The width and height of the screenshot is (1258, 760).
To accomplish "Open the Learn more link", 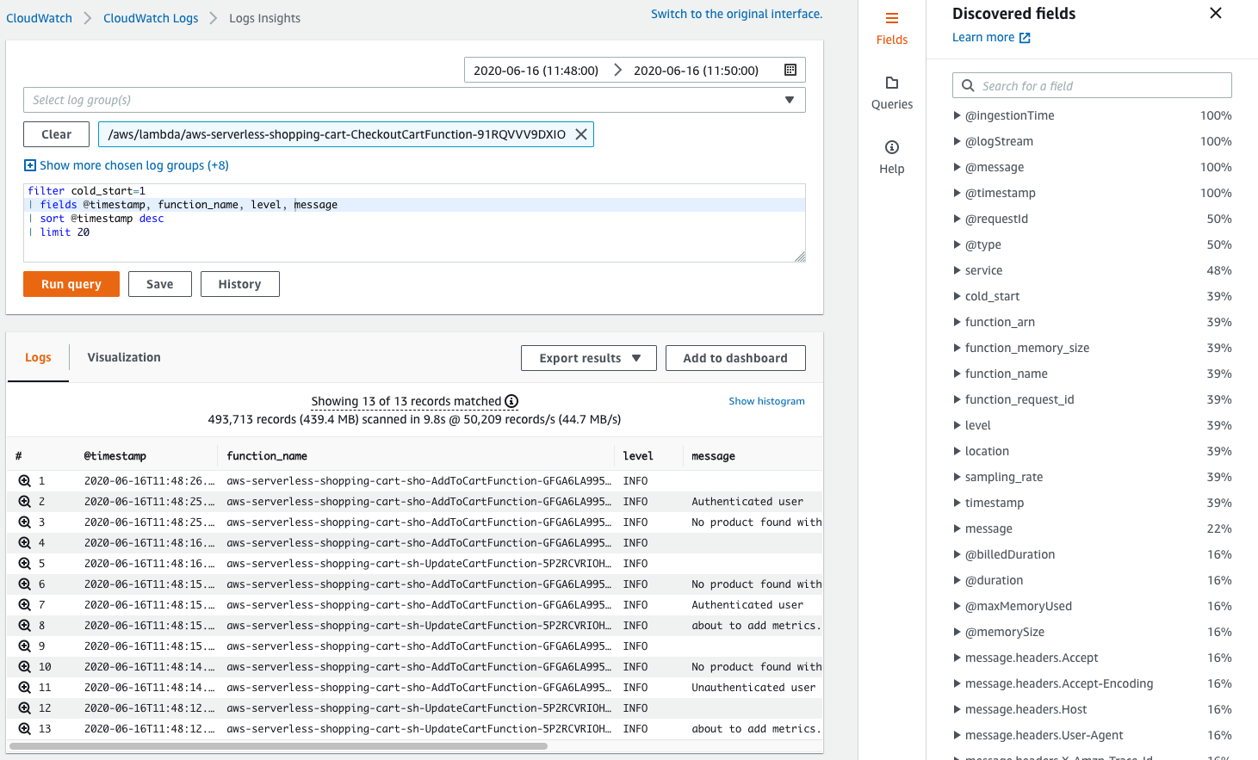I will click(x=983, y=37).
